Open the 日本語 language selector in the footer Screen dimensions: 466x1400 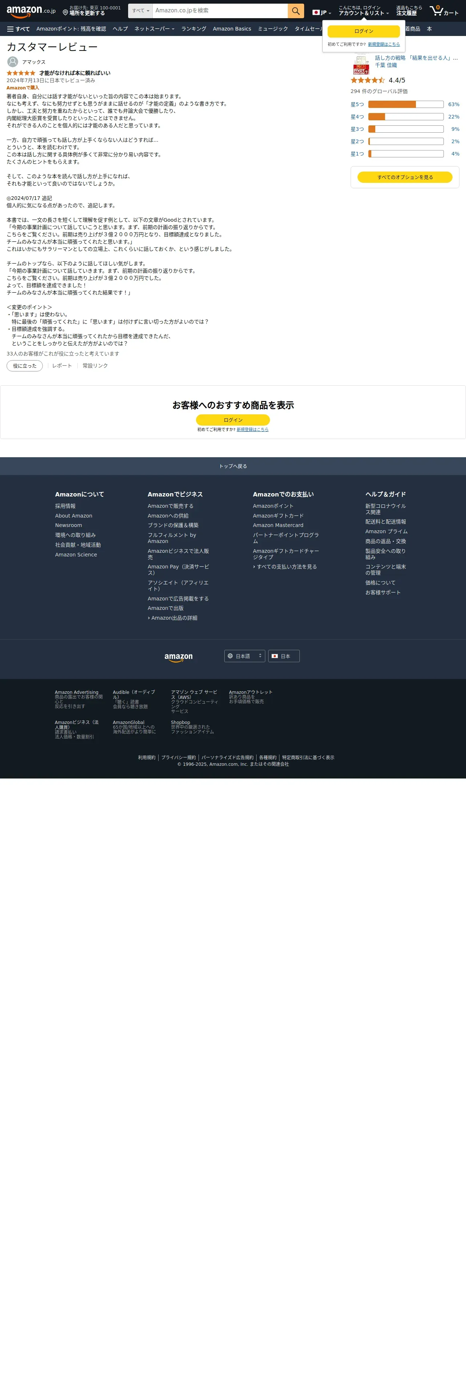[x=245, y=656]
